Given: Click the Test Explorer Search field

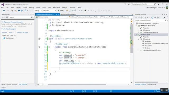Looking at the screenshot, I should point(21,17).
